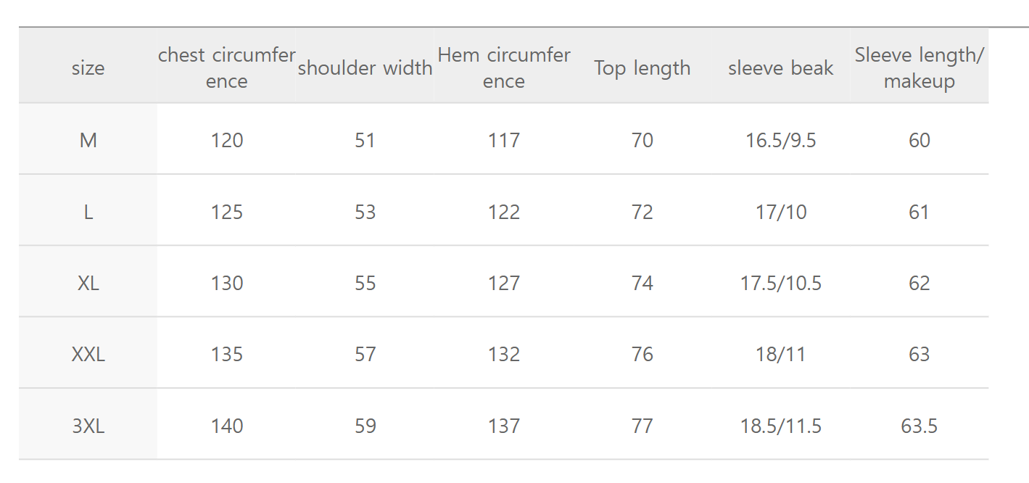1029x483 pixels.
Task: Click the L size row label
Action: (x=88, y=212)
